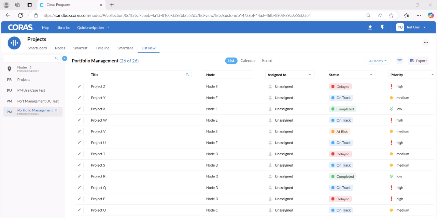Open the Nodes item in sidebar

click(x=33, y=69)
